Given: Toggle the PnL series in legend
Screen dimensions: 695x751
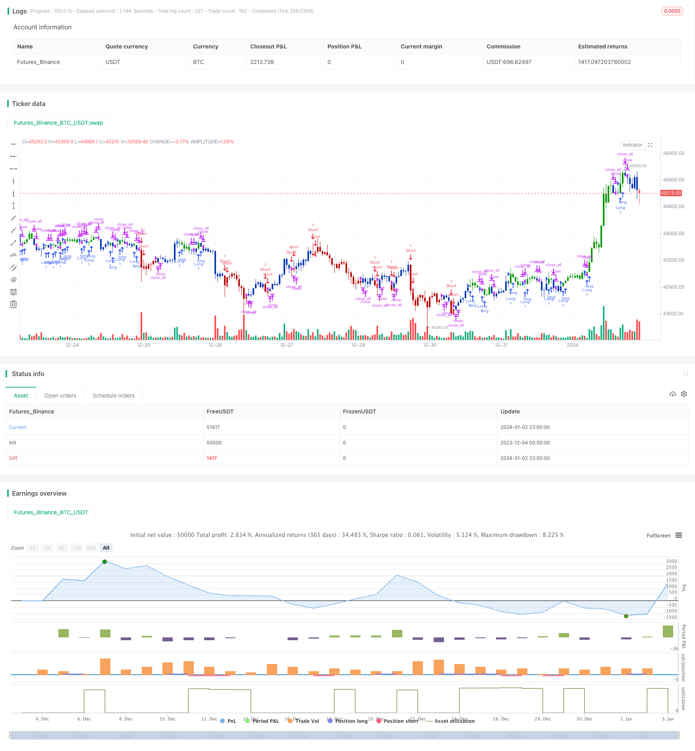Looking at the screenshot, I should (228, 721).
